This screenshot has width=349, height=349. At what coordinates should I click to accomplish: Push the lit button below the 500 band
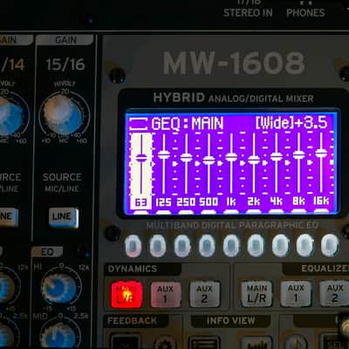point(207,246)
